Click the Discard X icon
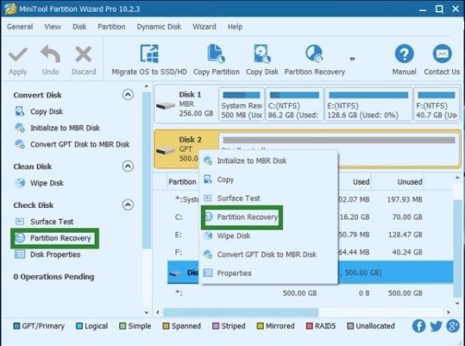 click(82, 56)
